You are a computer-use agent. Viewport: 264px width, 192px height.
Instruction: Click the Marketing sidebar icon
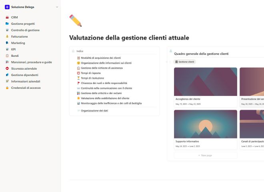[7, 43]
